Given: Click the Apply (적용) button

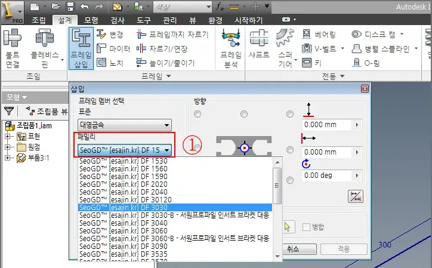Looking at the screenshot, I should (x=344, y=249).
